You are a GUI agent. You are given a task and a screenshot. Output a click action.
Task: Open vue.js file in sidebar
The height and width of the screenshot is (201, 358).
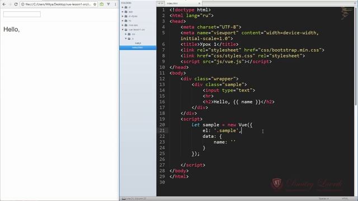[138, 43]
